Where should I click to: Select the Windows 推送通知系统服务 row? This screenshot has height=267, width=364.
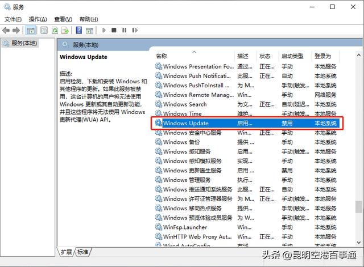click(247, 189)
